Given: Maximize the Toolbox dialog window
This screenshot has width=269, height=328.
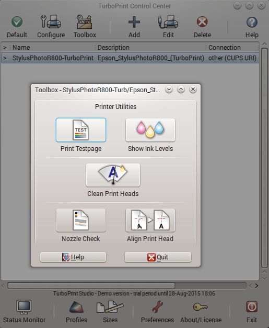Looking at the screenshot, I should 181,90.
